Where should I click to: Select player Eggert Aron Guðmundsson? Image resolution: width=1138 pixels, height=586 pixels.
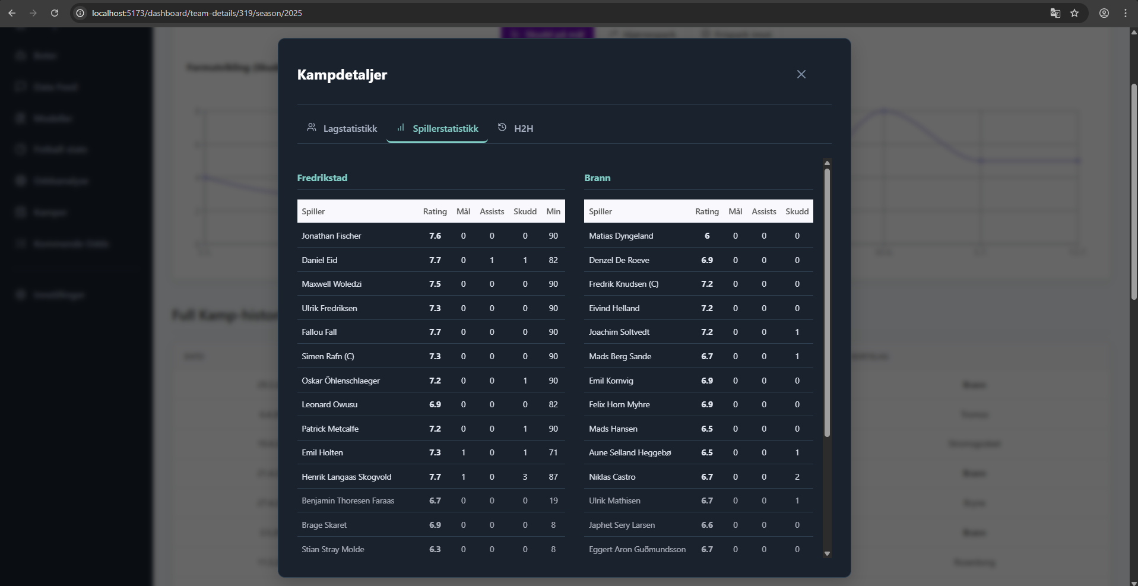click(x=637, y=549)
